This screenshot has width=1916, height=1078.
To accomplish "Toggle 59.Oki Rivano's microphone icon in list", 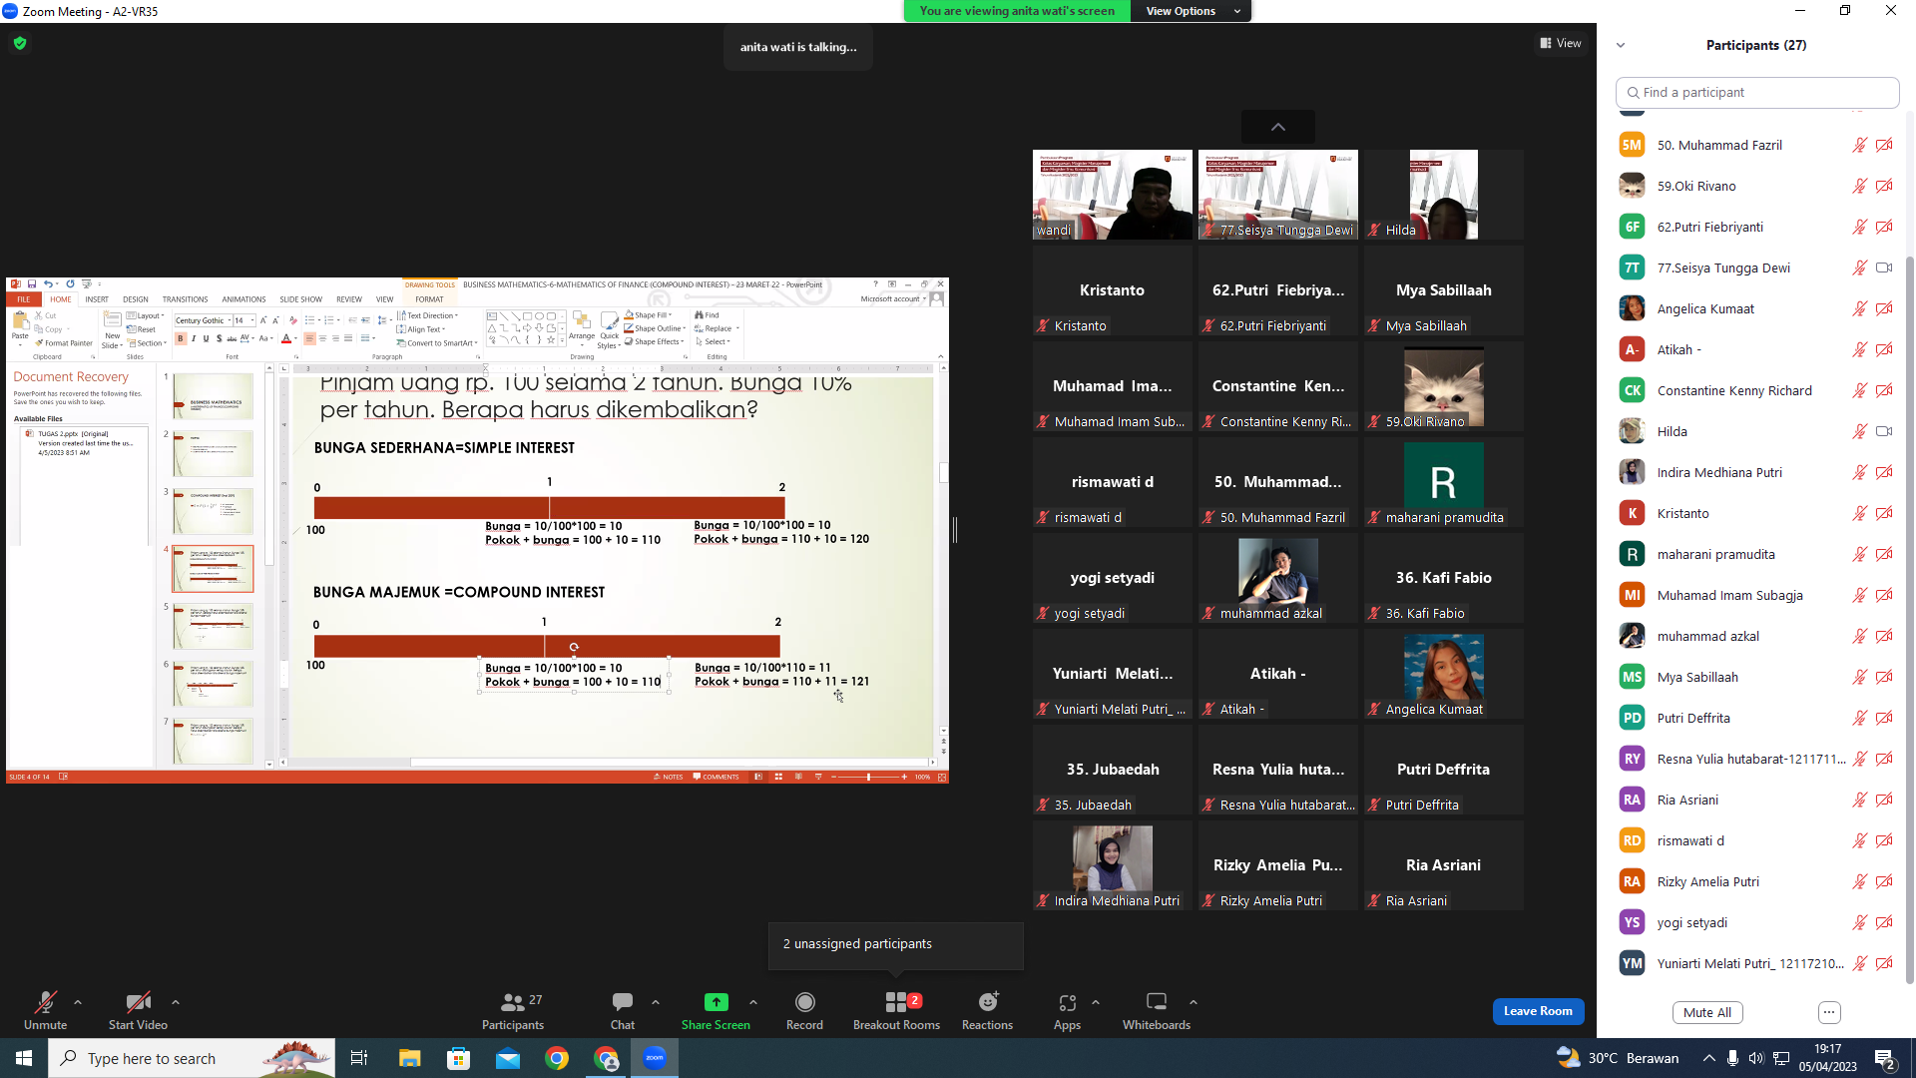I will pyautogui.click(x=1860, y=186).
